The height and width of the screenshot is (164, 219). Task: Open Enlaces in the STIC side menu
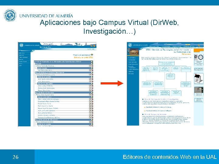tap(131, 73)
